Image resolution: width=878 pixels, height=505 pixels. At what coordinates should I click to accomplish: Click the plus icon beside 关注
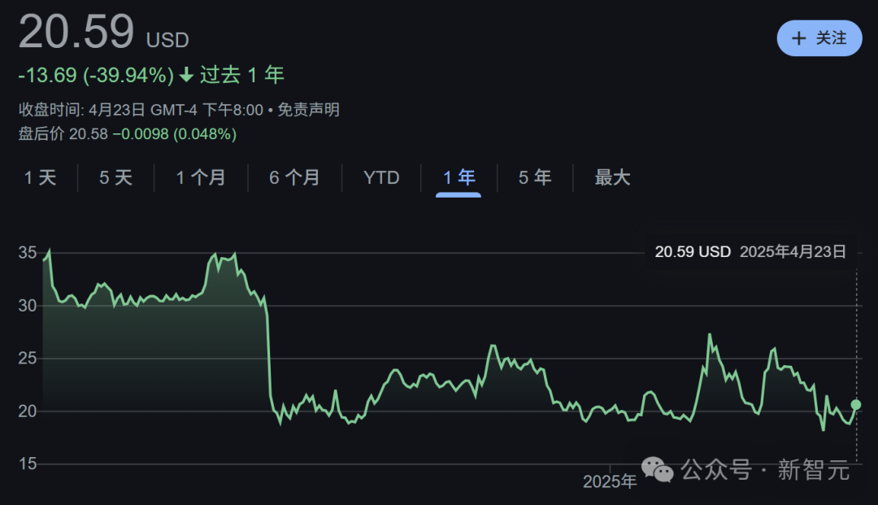pos(799,38)
